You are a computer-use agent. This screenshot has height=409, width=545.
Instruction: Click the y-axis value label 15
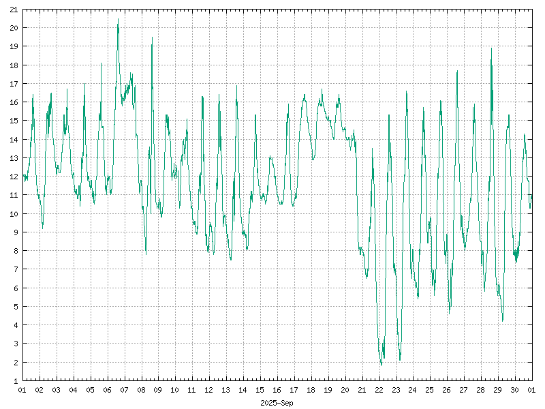(14, 121)
